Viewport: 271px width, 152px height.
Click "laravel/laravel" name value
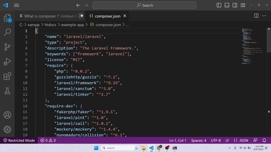coord(83,37)
